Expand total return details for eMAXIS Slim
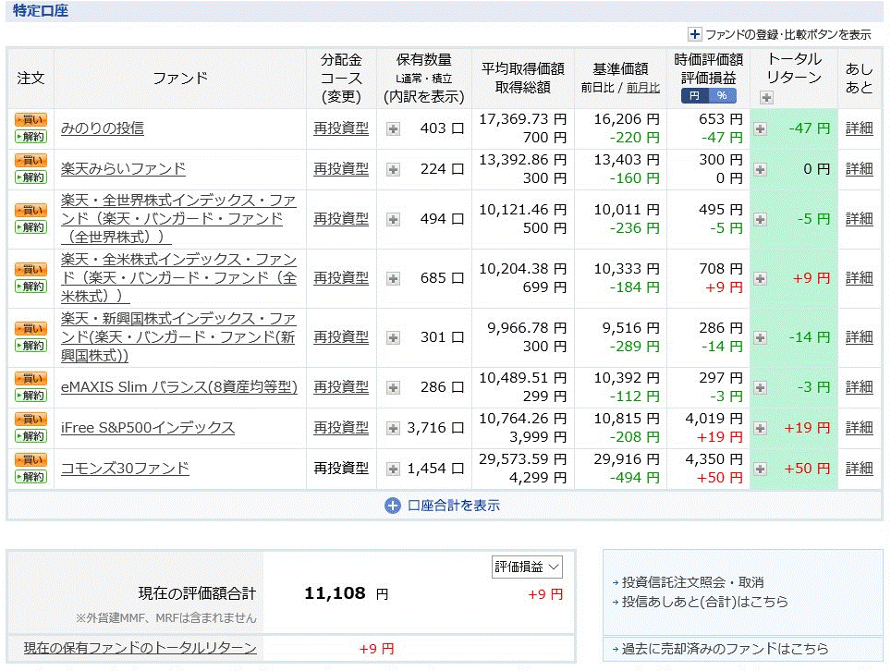The width and height of the screenshot is (891, 671). click(x=761, y=387)
